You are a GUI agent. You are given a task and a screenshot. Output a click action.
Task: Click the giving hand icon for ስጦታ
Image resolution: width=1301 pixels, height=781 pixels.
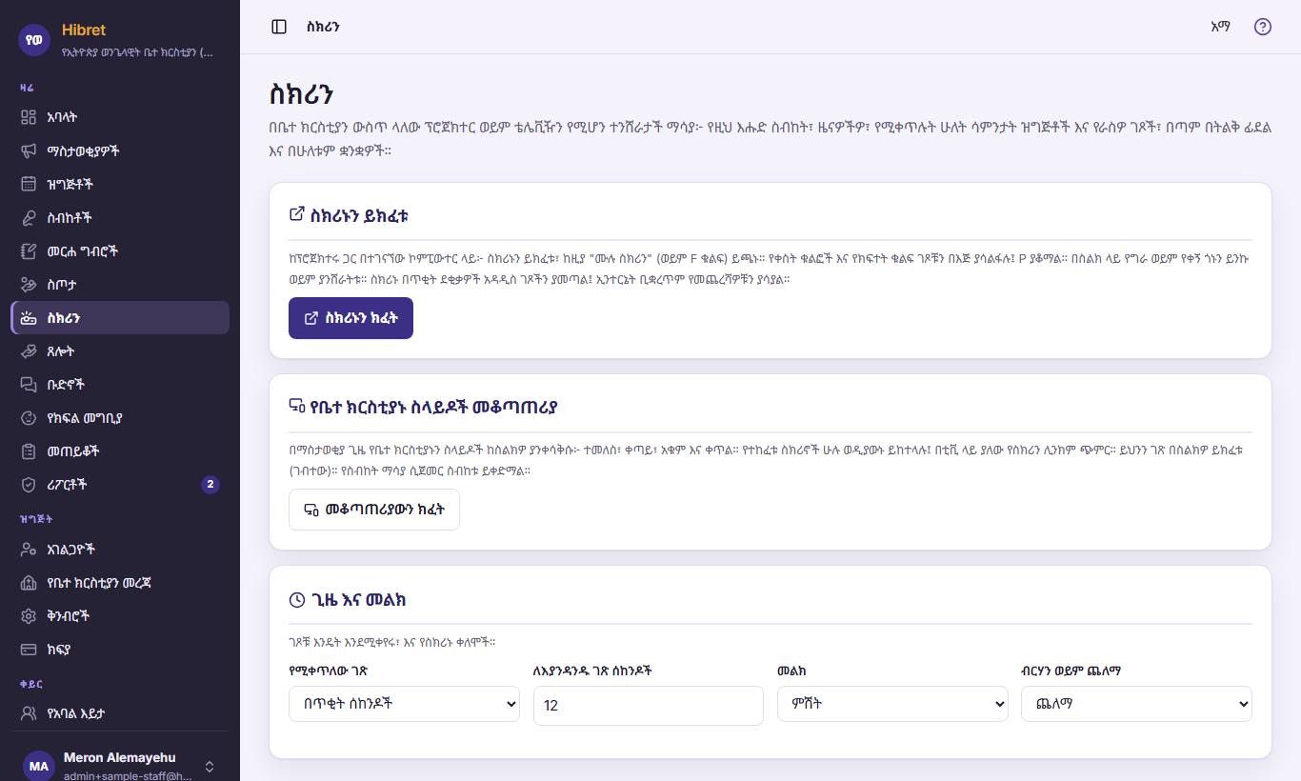tap(29, 284)
